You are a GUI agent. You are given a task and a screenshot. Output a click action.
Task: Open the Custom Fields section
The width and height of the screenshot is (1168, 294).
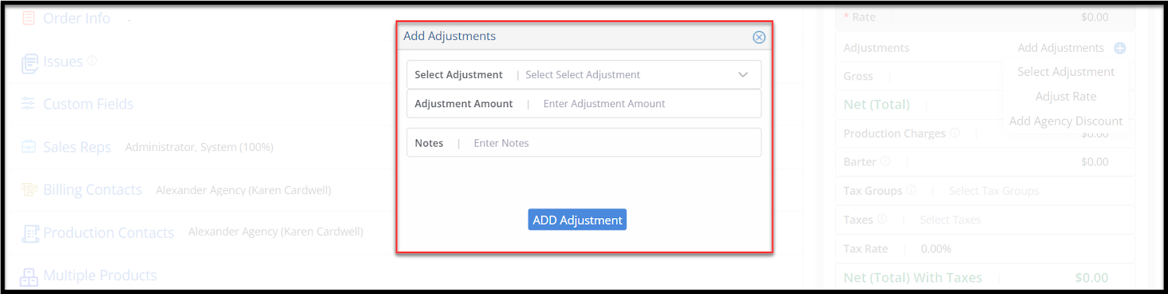click(x=88, y=104)
